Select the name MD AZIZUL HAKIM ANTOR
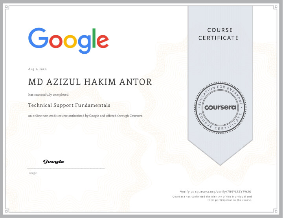 click(x=90, y=82)
